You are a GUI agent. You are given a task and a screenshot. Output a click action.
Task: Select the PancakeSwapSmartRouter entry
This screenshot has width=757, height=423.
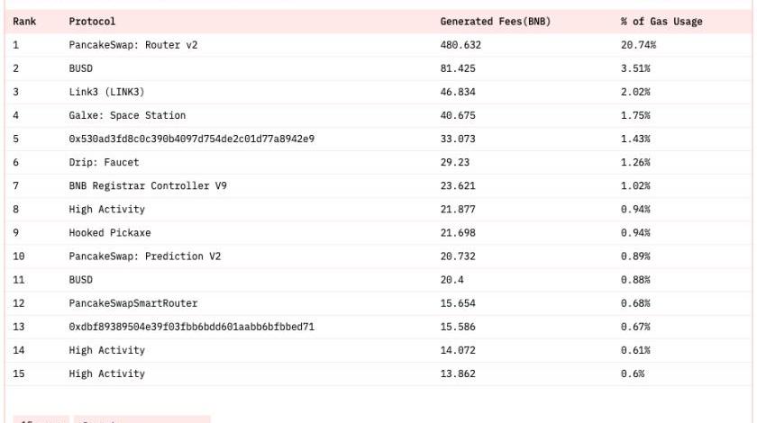tap(132, 303)
